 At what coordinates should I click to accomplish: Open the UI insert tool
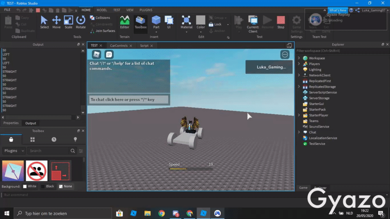[169, 22]
